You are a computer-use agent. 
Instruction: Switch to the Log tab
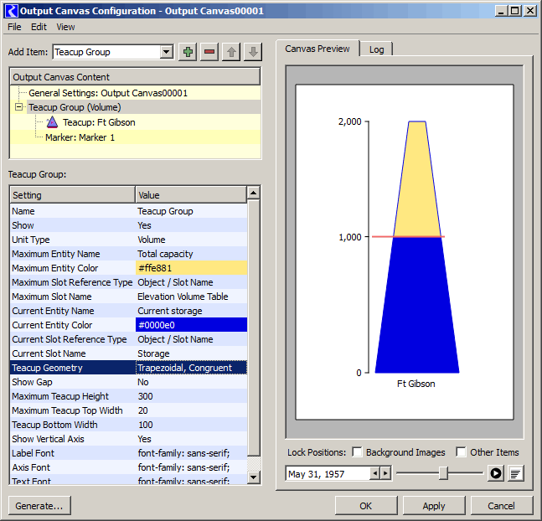pos(376,49)
